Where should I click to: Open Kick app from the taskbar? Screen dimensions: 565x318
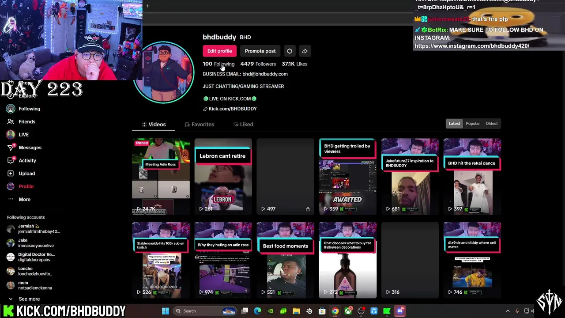(x=387, y=311)
